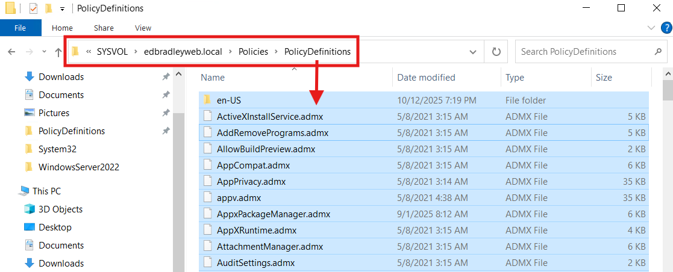Click the Back navigation arrow
Screen dimensions: 673x272
coord(11,52)
